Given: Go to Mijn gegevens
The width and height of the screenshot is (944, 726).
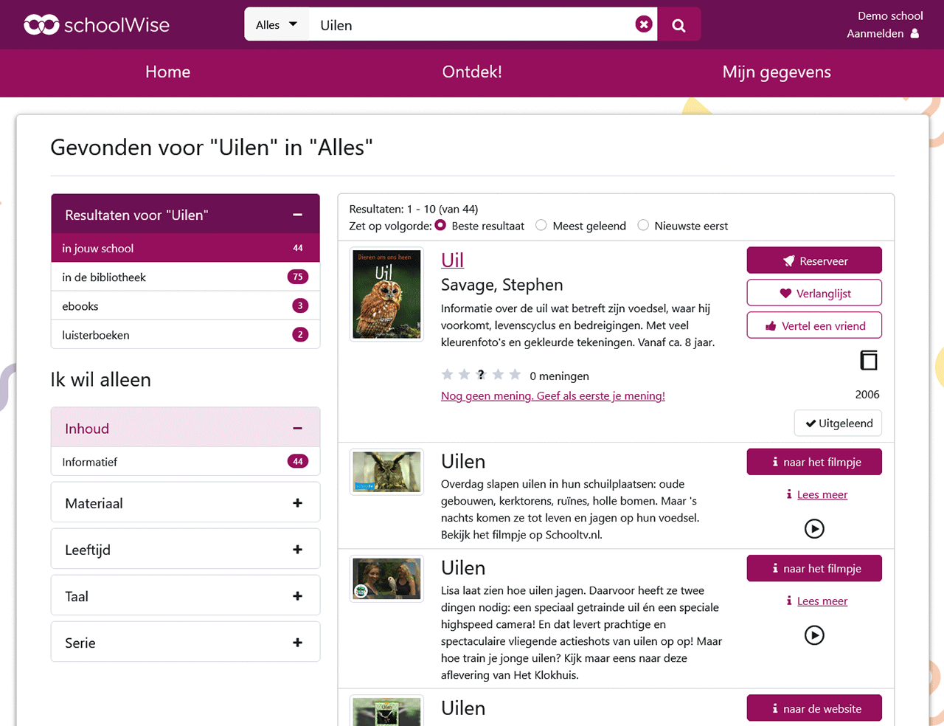Looking at the screenshot, I should click(776, 72).
